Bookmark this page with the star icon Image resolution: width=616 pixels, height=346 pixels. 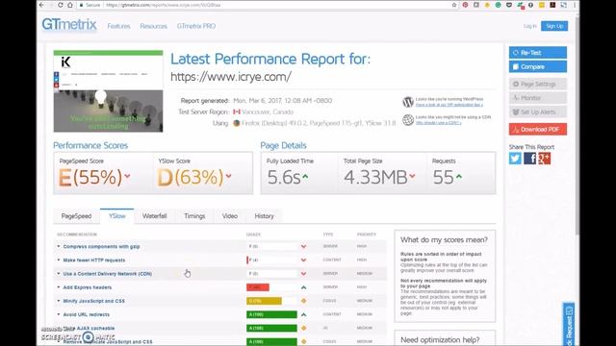point(454,5)
